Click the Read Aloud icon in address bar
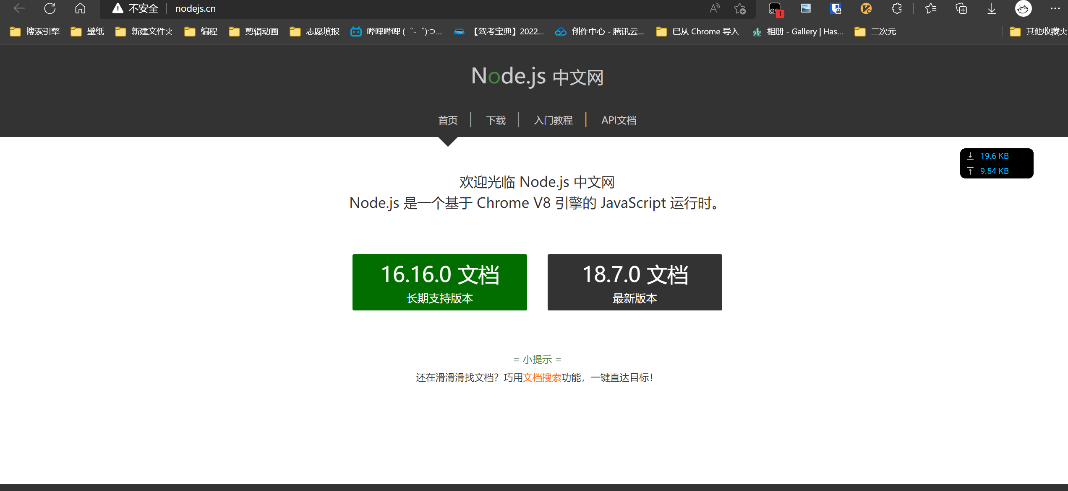Screen dimensions: 1068x491 (x=714, y=8)
